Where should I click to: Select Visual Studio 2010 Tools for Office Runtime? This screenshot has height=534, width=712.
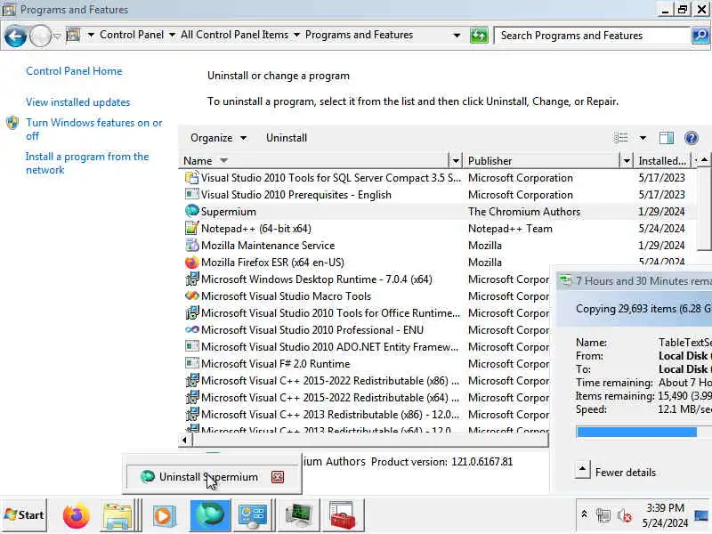[366, 313]
